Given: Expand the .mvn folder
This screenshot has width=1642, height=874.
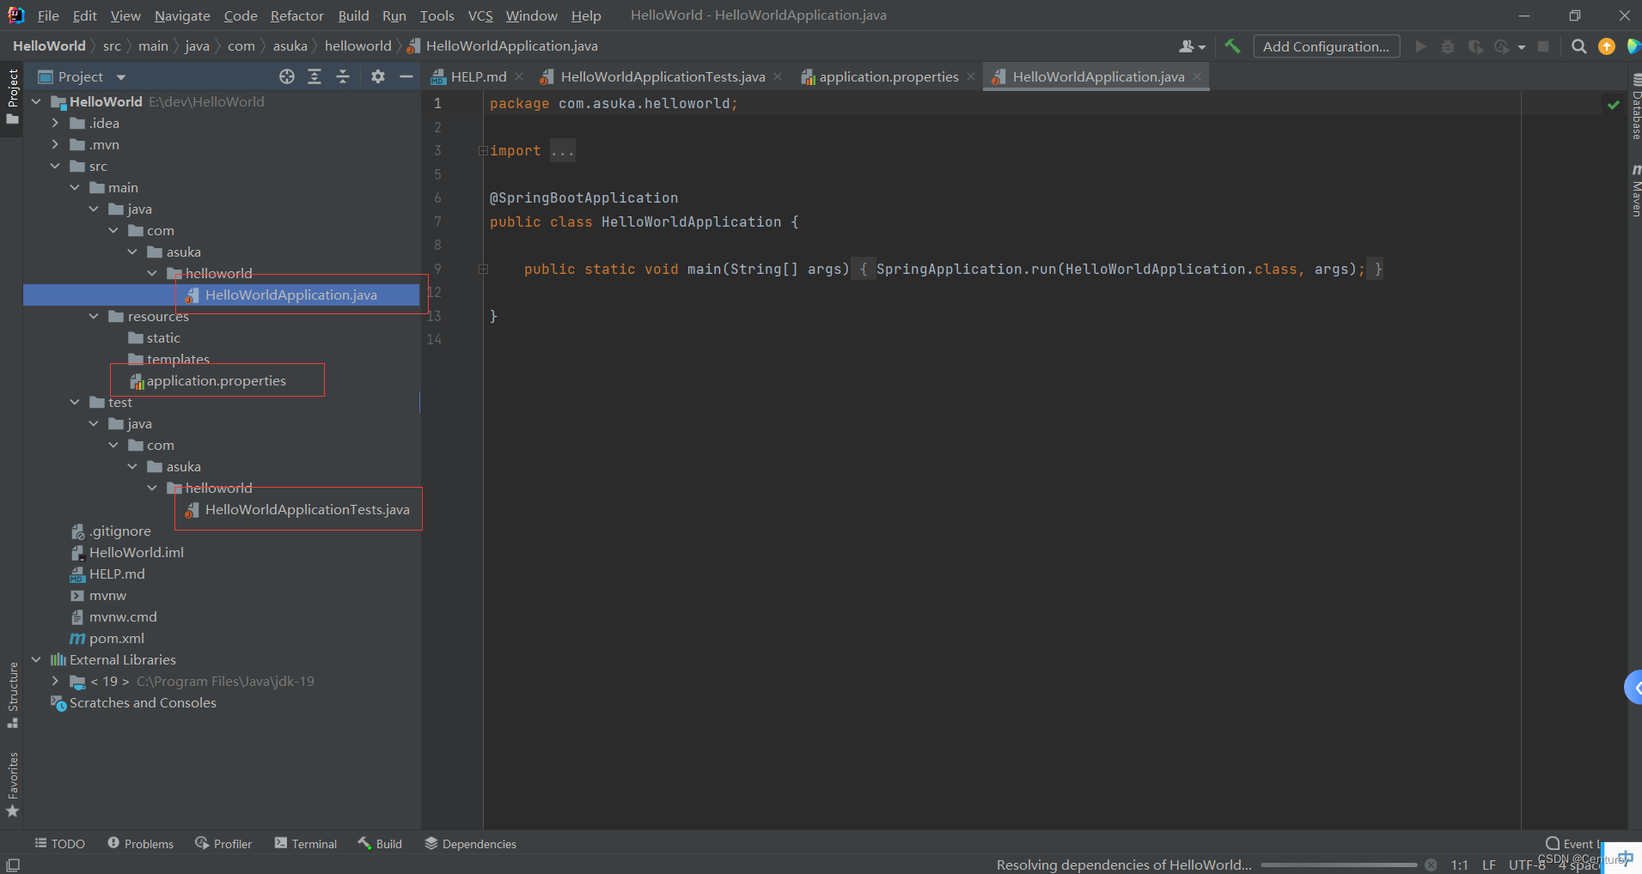Looking at the screenshot, I should pyautogui.click(x=55, y=144).
